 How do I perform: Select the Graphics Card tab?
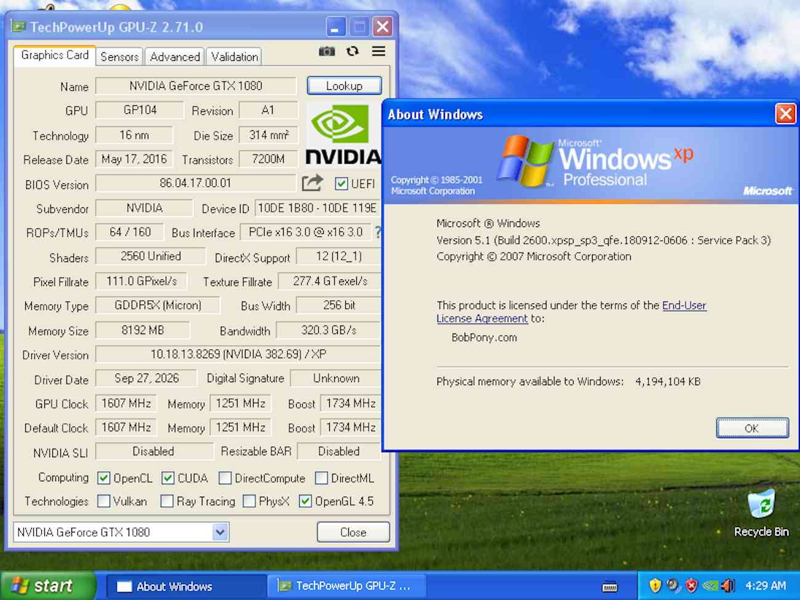click(55, 55)
